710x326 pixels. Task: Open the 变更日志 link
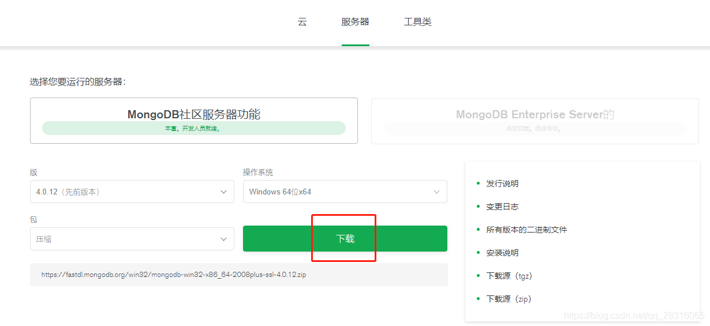(502, 207)
